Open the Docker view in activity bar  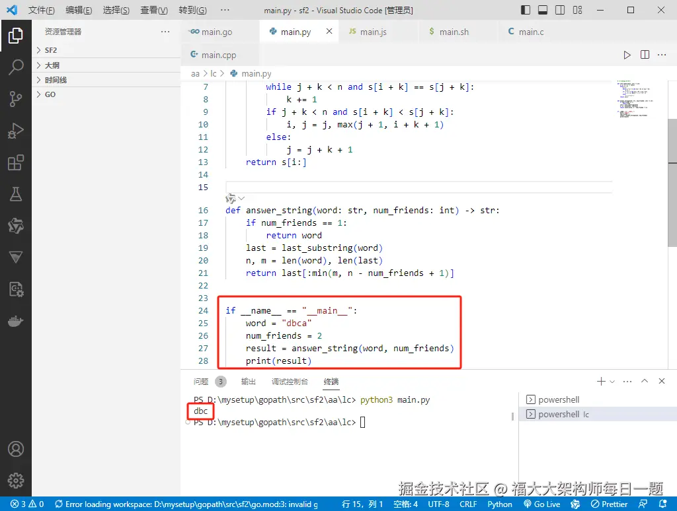tap(16, 322)
